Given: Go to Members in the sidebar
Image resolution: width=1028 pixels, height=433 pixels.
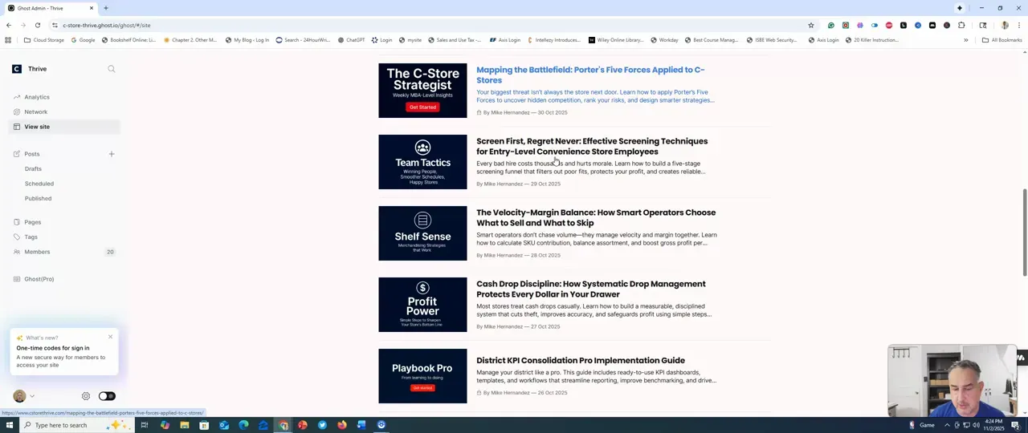Looking at the screenshot, I should pyautogui.click(x=37, y=252).
